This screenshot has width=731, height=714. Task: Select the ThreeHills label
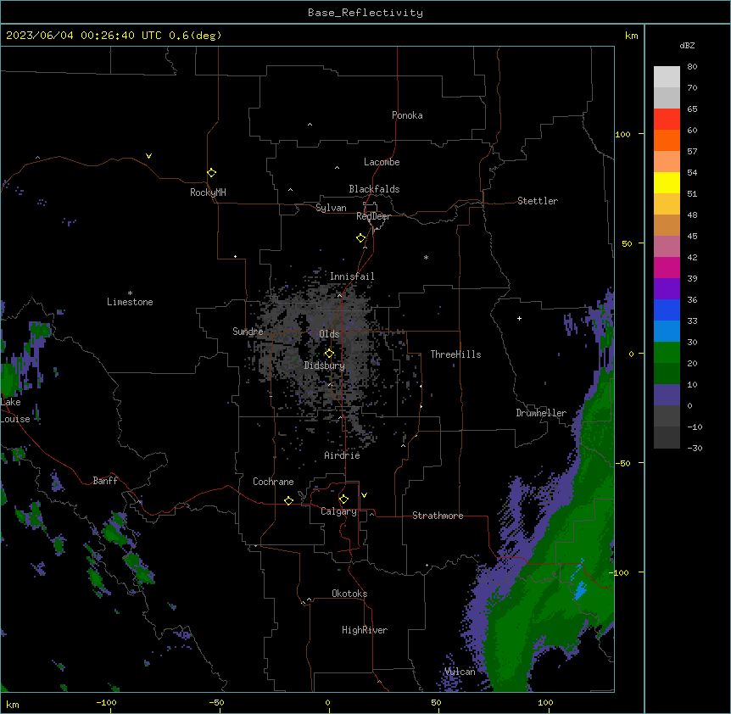click(455, 354)
